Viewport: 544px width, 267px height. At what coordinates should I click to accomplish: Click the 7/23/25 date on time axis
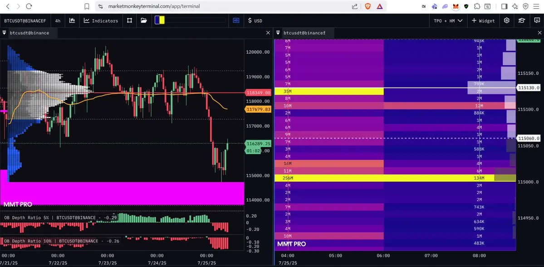107,263
